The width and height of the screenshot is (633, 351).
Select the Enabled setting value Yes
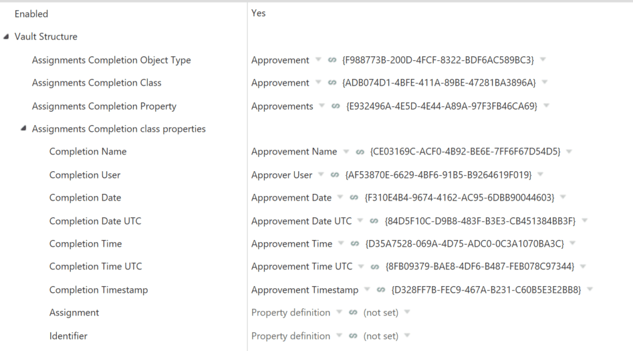(259, 13)
